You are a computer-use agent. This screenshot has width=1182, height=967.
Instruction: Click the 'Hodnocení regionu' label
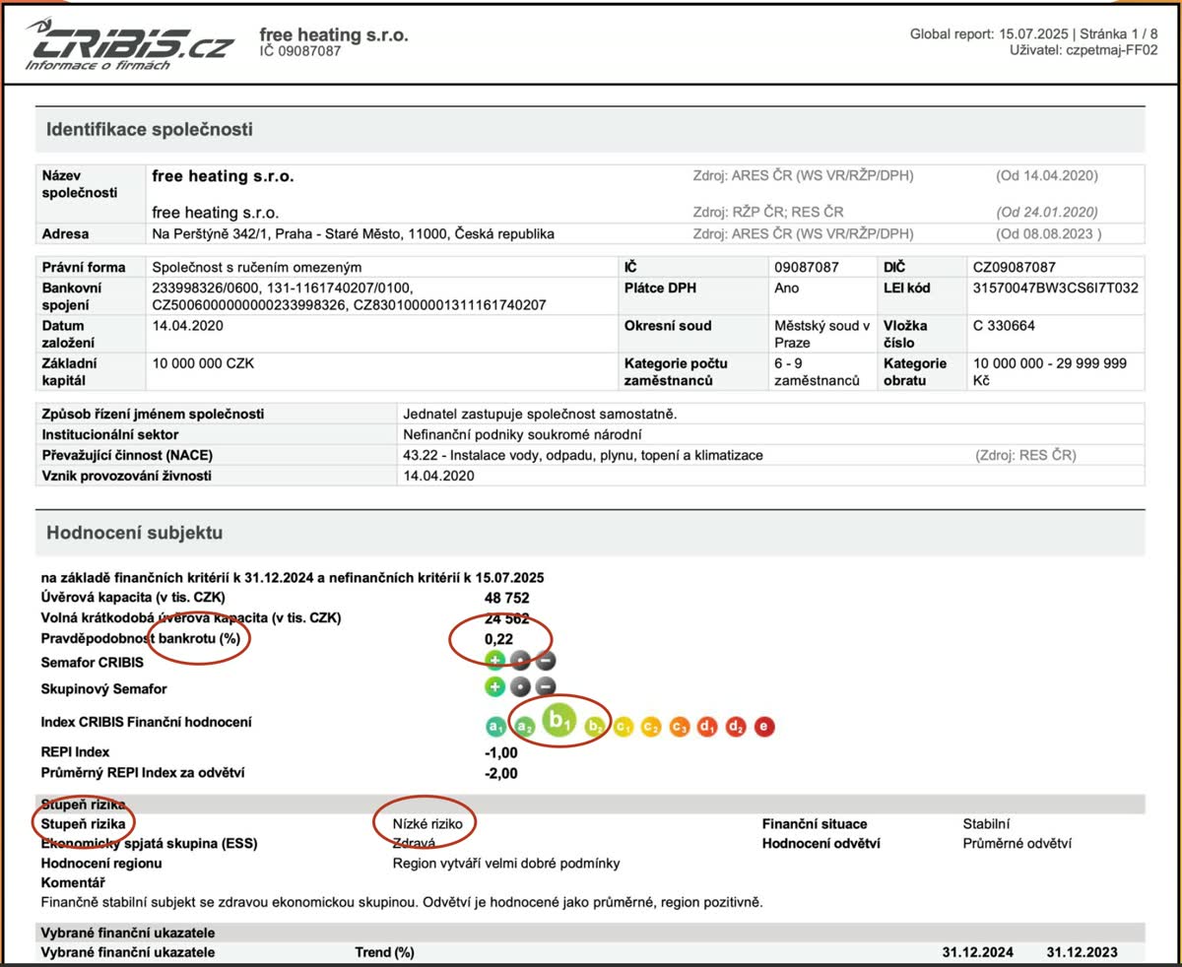click(101, 863)
